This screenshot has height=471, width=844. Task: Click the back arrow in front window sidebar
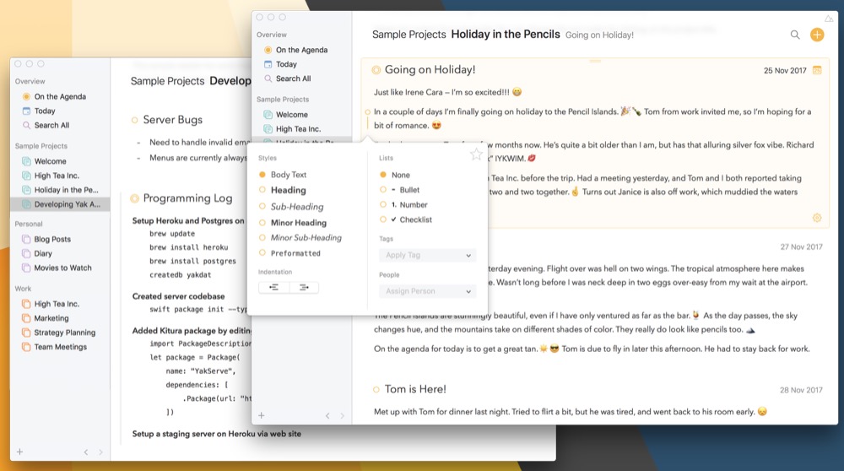pos(327,415)
